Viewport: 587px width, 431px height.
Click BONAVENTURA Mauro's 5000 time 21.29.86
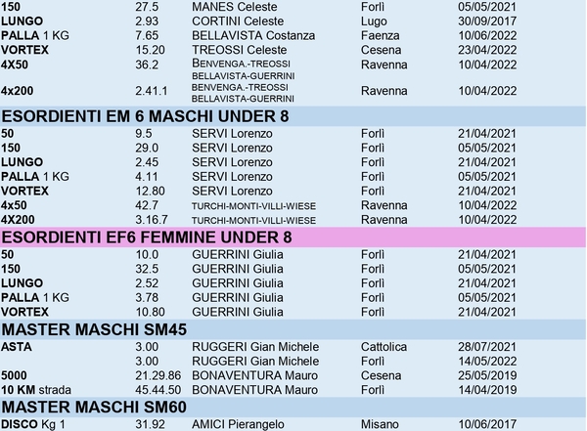coord(158,375)
